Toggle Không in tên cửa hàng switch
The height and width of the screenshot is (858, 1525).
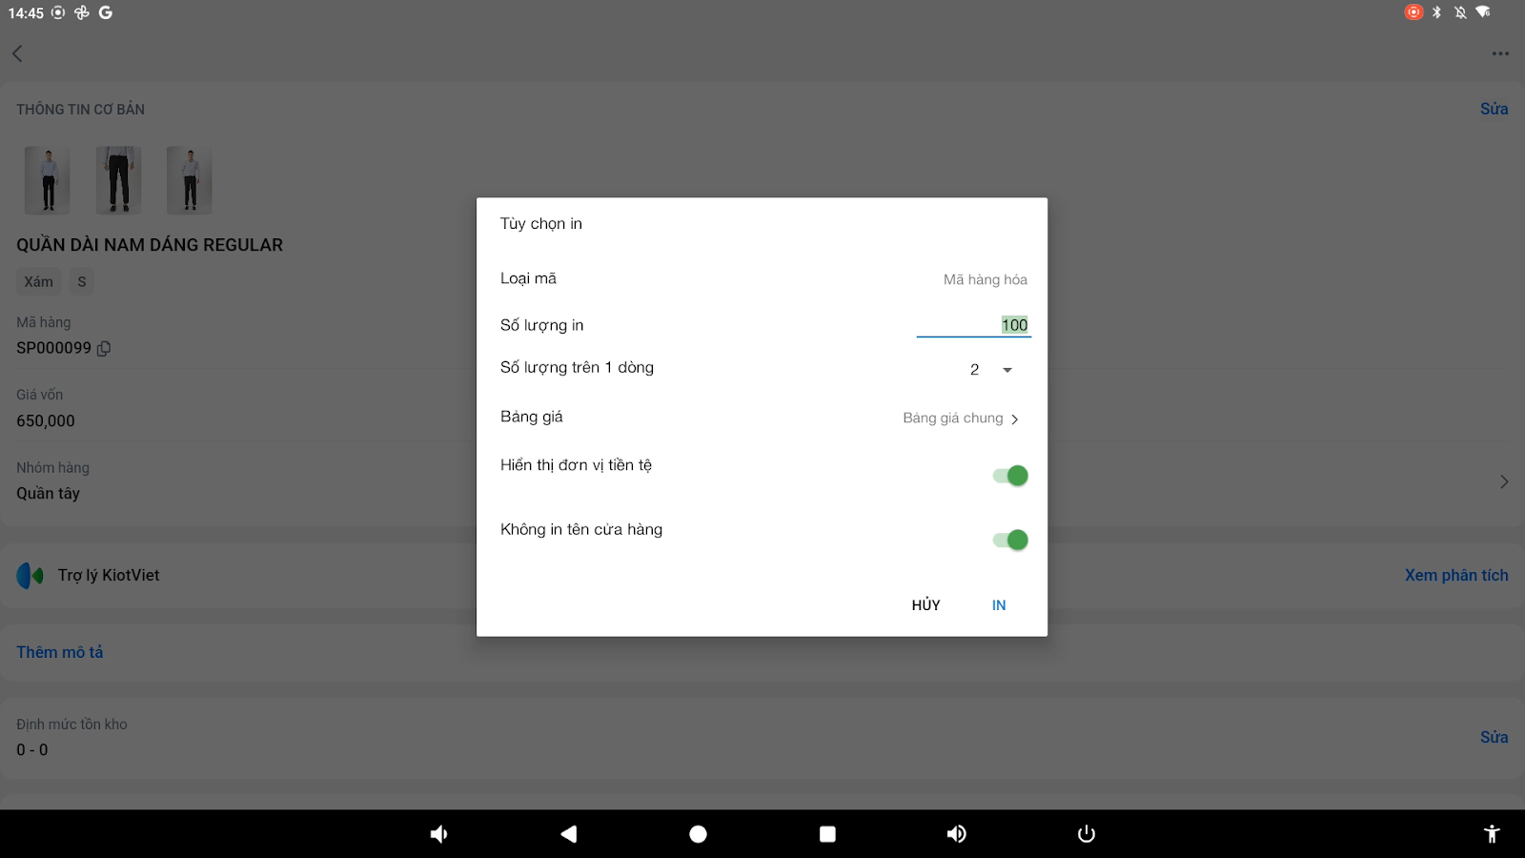point(1010,541)
